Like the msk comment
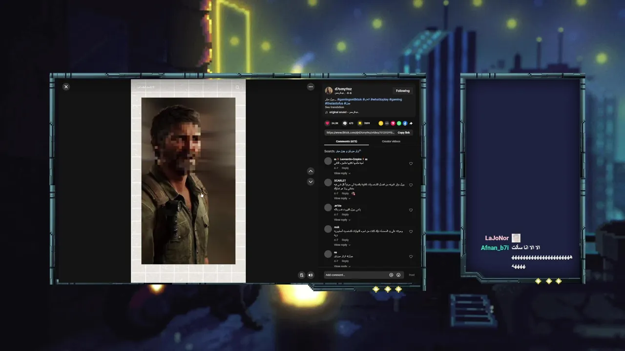Screen dimensions: 625x351 (x=411, y=232)
